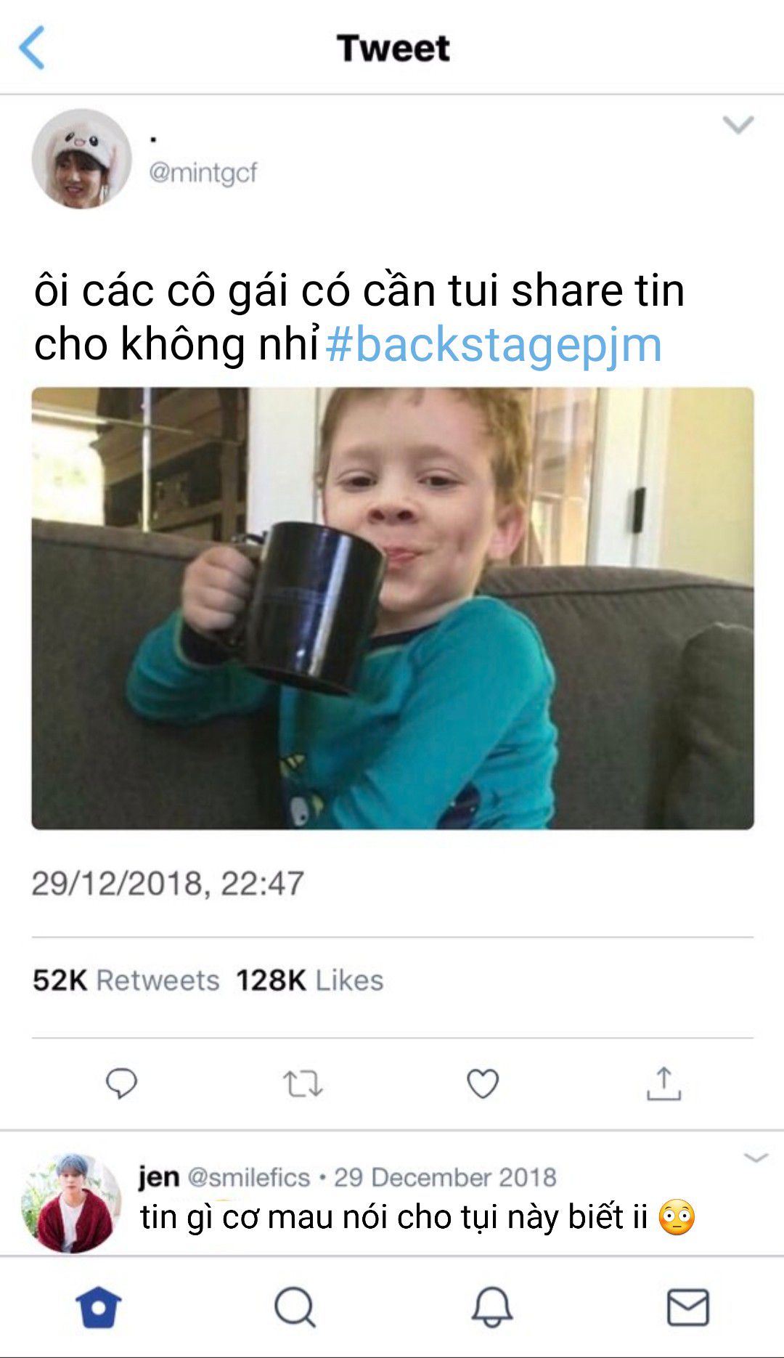
Task: Retweet this tweet using the arrows icon
Action: 302,1083
